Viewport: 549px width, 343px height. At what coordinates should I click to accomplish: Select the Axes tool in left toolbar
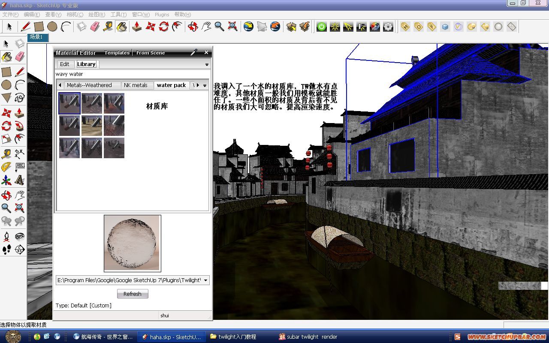click(6, 181)
